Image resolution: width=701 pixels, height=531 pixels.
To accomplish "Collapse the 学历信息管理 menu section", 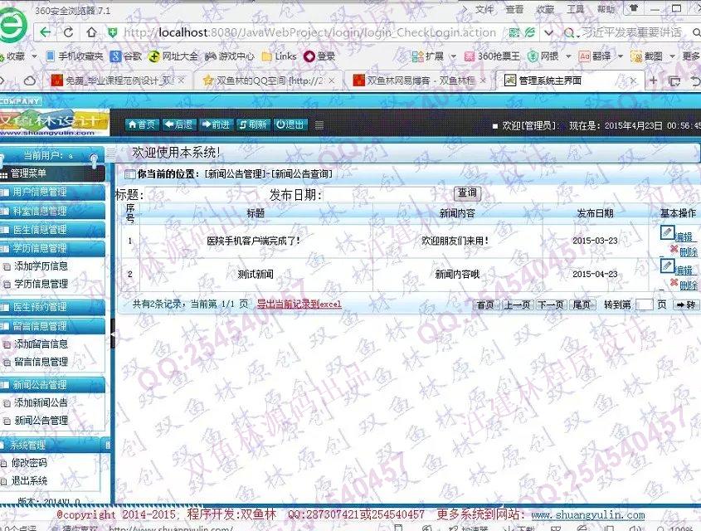I will [x=52, y=248].
